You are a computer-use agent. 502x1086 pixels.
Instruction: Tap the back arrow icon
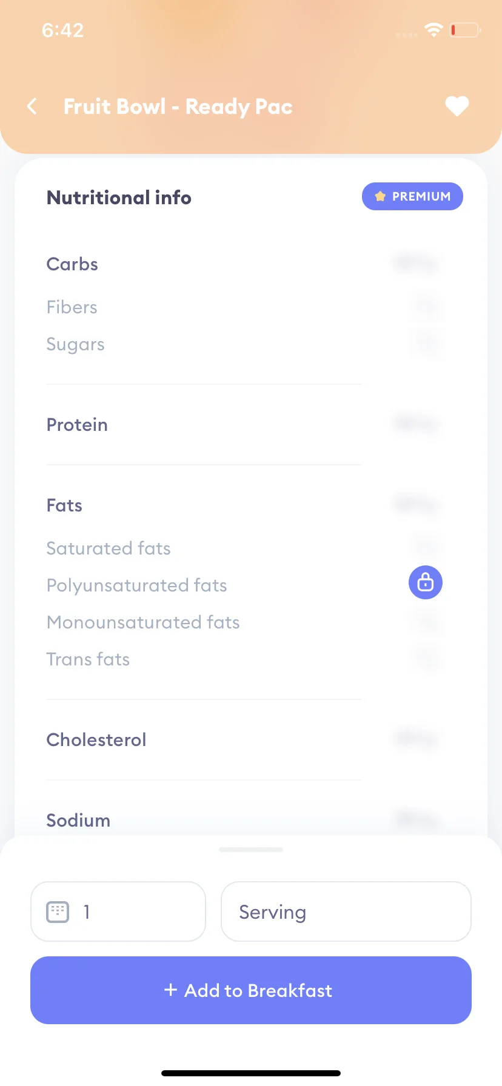tap(32, 107)
